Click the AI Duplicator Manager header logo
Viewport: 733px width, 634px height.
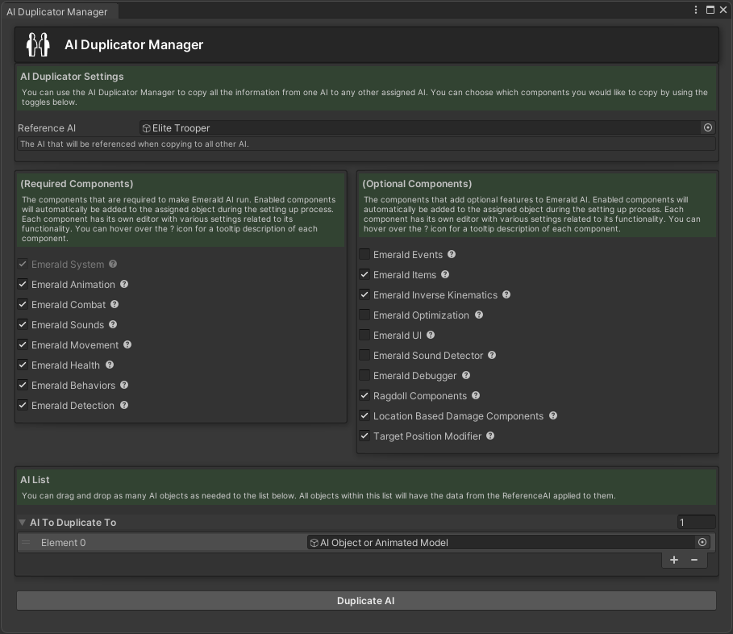click(38, 44)
